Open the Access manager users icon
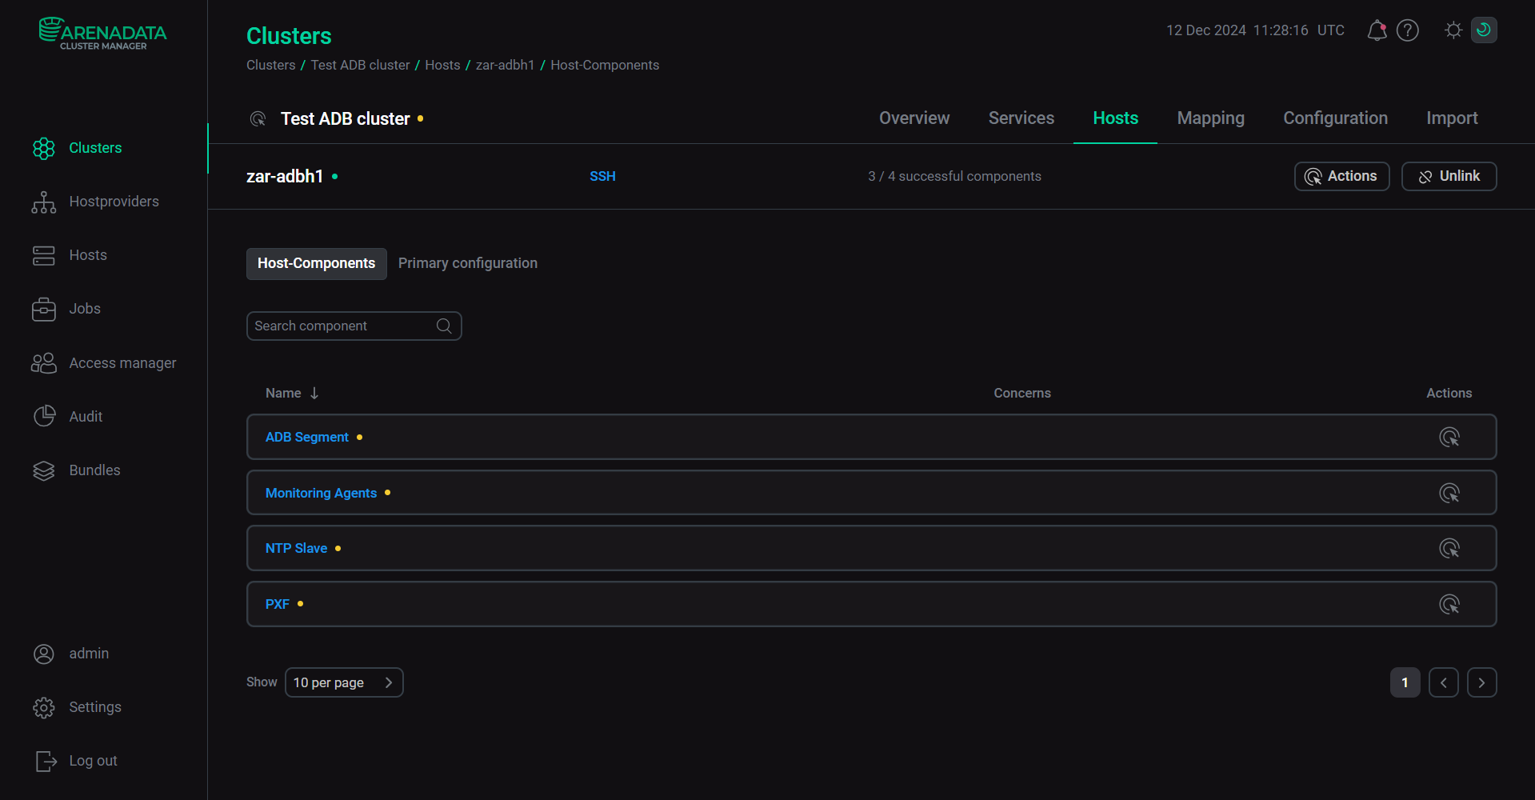1535x800 pixels. (x=44, y=363)
